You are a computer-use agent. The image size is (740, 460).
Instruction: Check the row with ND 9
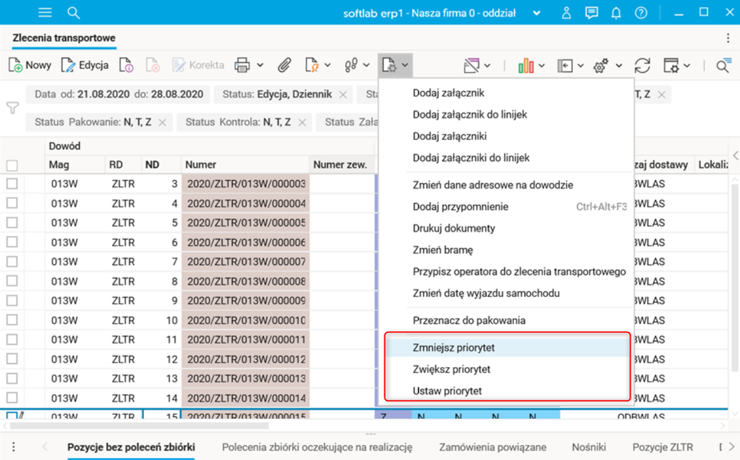[12, 300]
